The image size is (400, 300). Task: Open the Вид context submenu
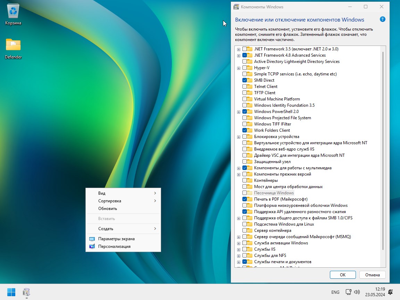[123, 193]
